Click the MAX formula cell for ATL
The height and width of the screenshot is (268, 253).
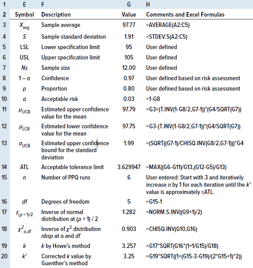click(186, 167)
